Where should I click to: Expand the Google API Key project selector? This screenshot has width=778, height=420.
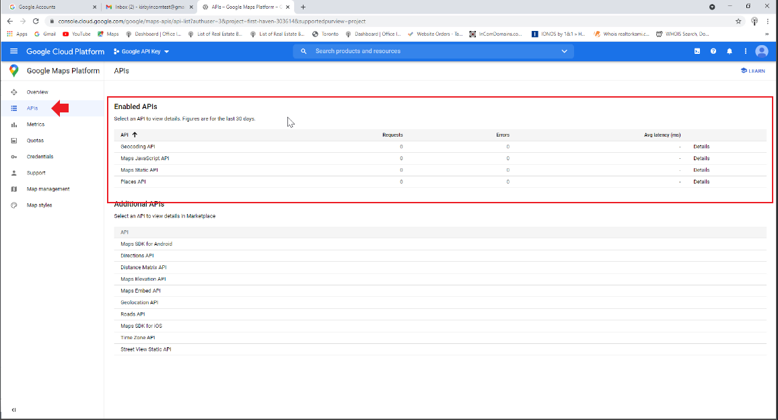(141, 51)
